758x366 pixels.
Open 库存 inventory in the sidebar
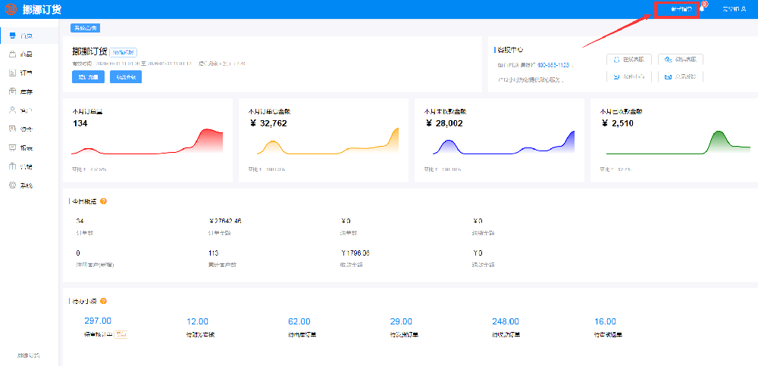point(20,91)
